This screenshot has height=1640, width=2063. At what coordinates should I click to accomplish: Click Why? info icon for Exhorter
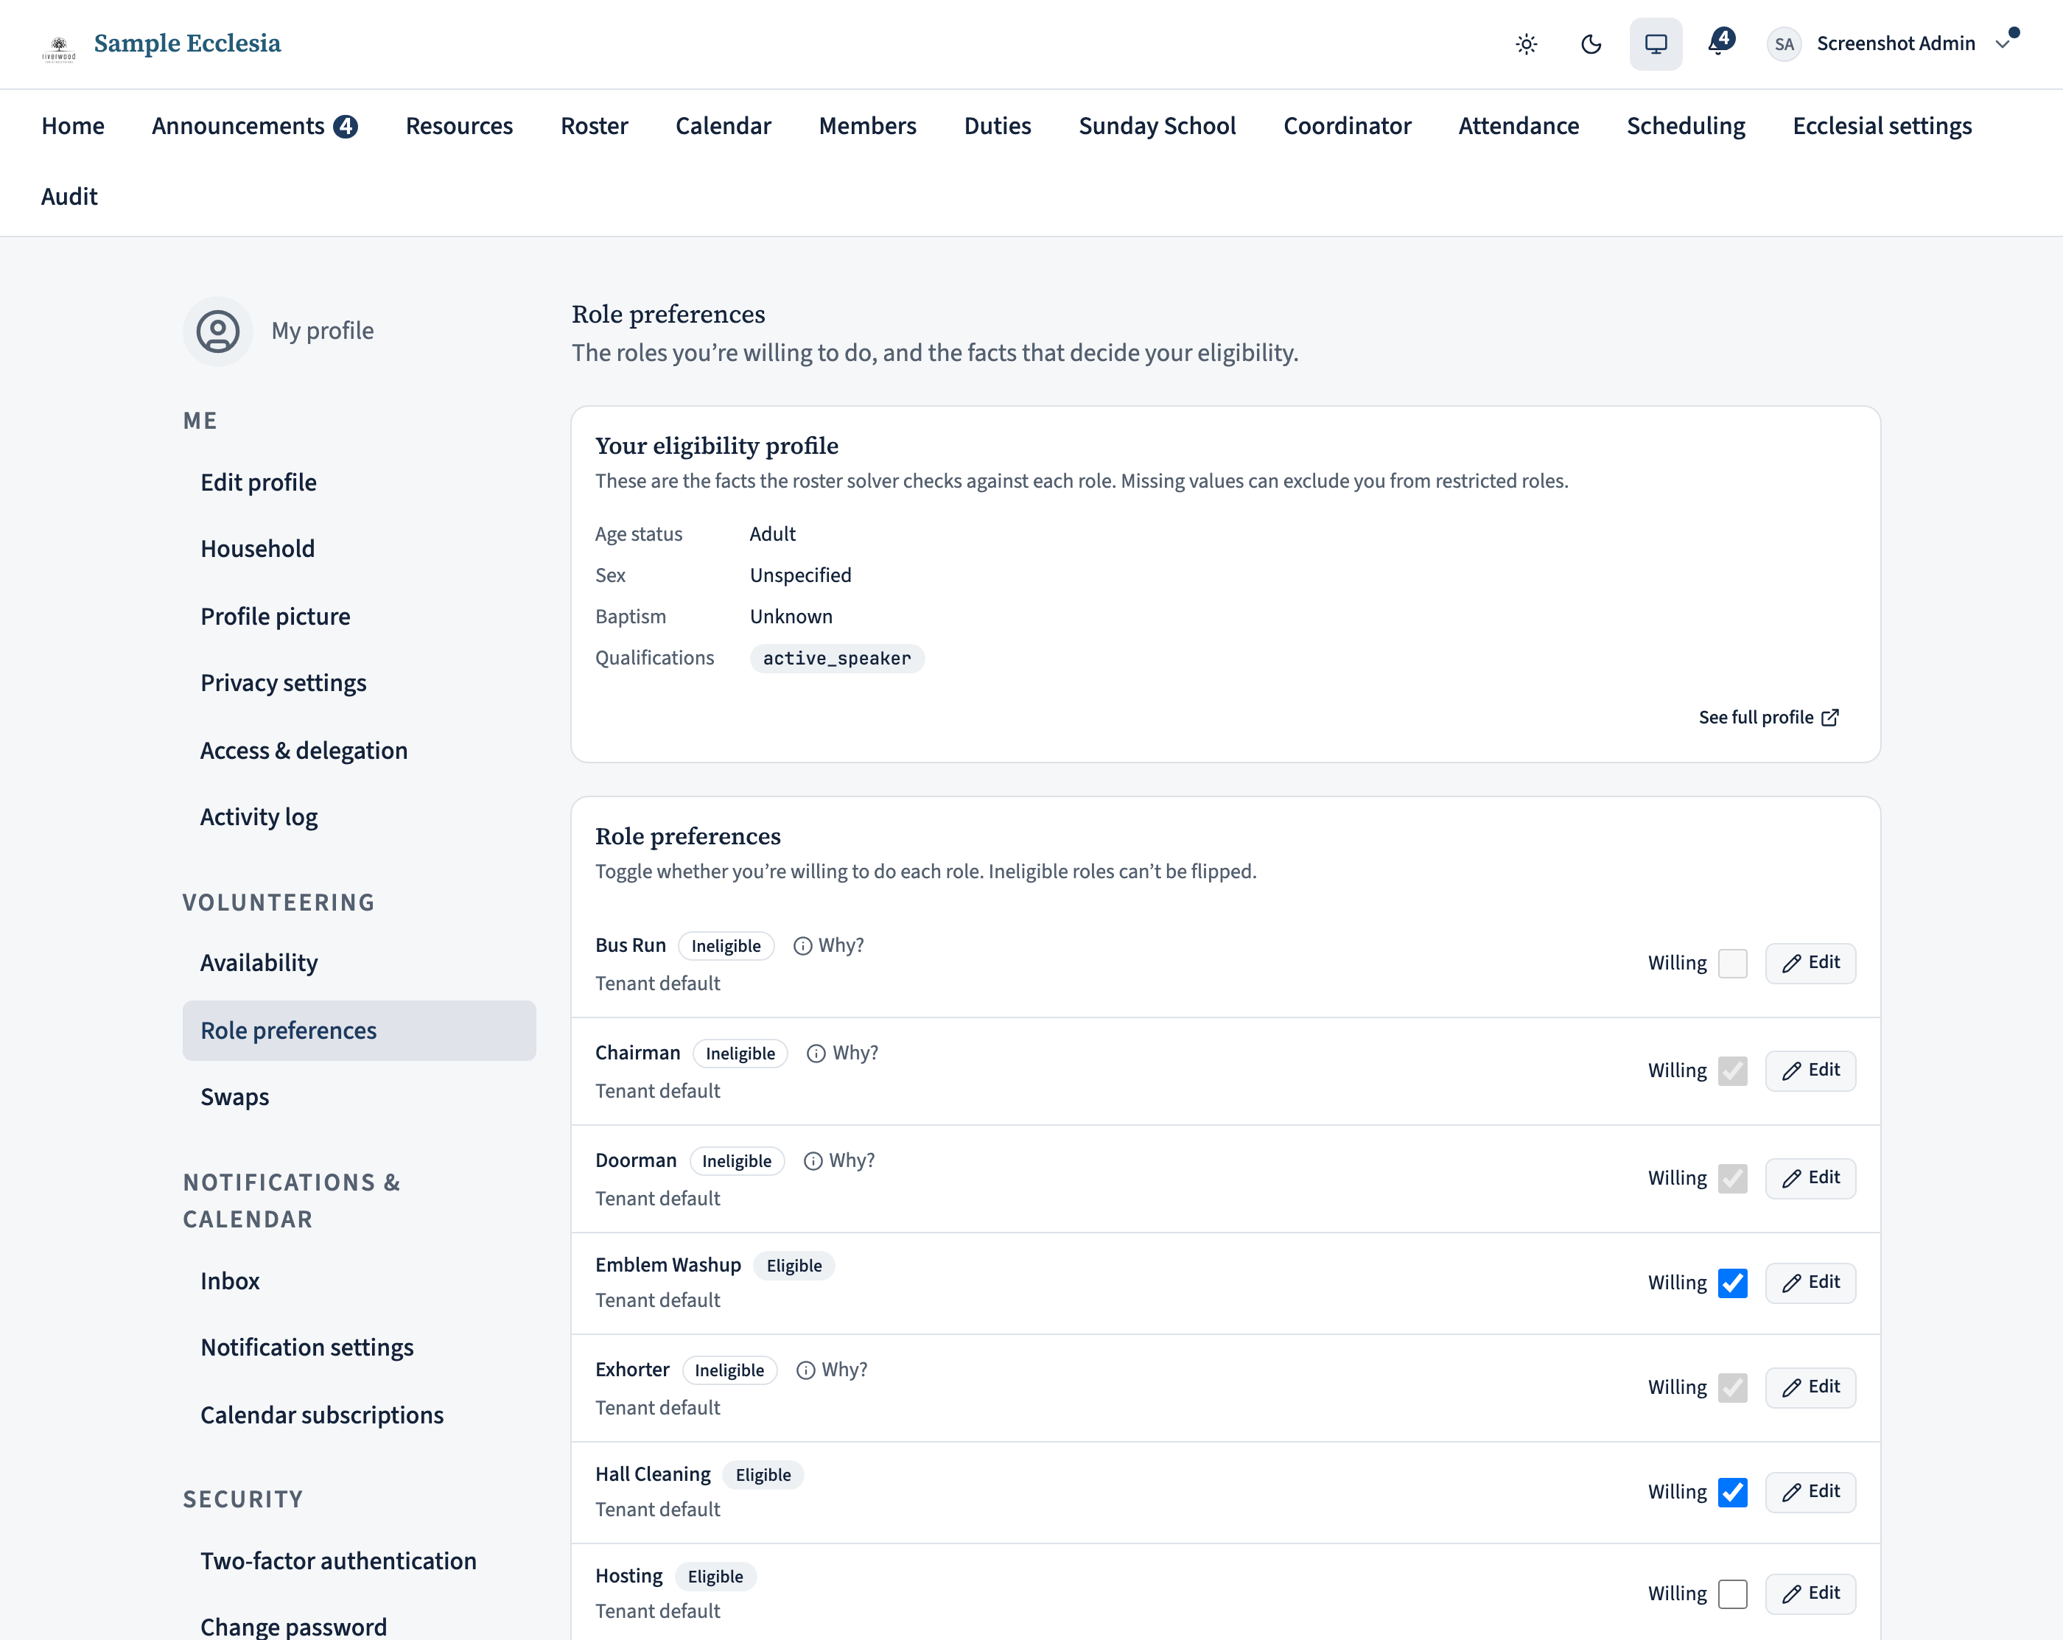tap(806, 1370)
